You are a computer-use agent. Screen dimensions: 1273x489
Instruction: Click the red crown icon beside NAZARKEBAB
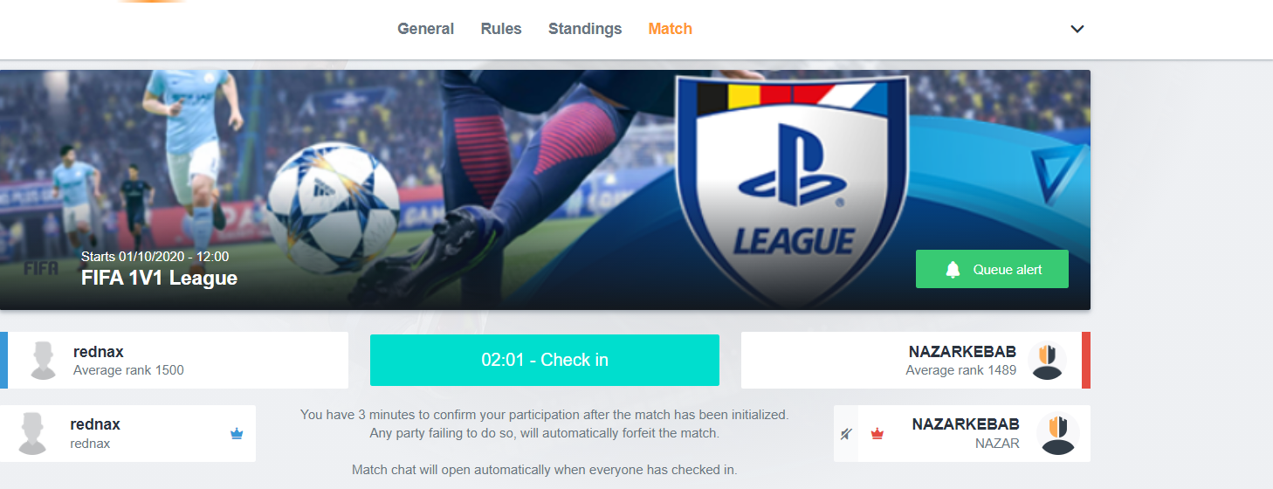point(877,434)
